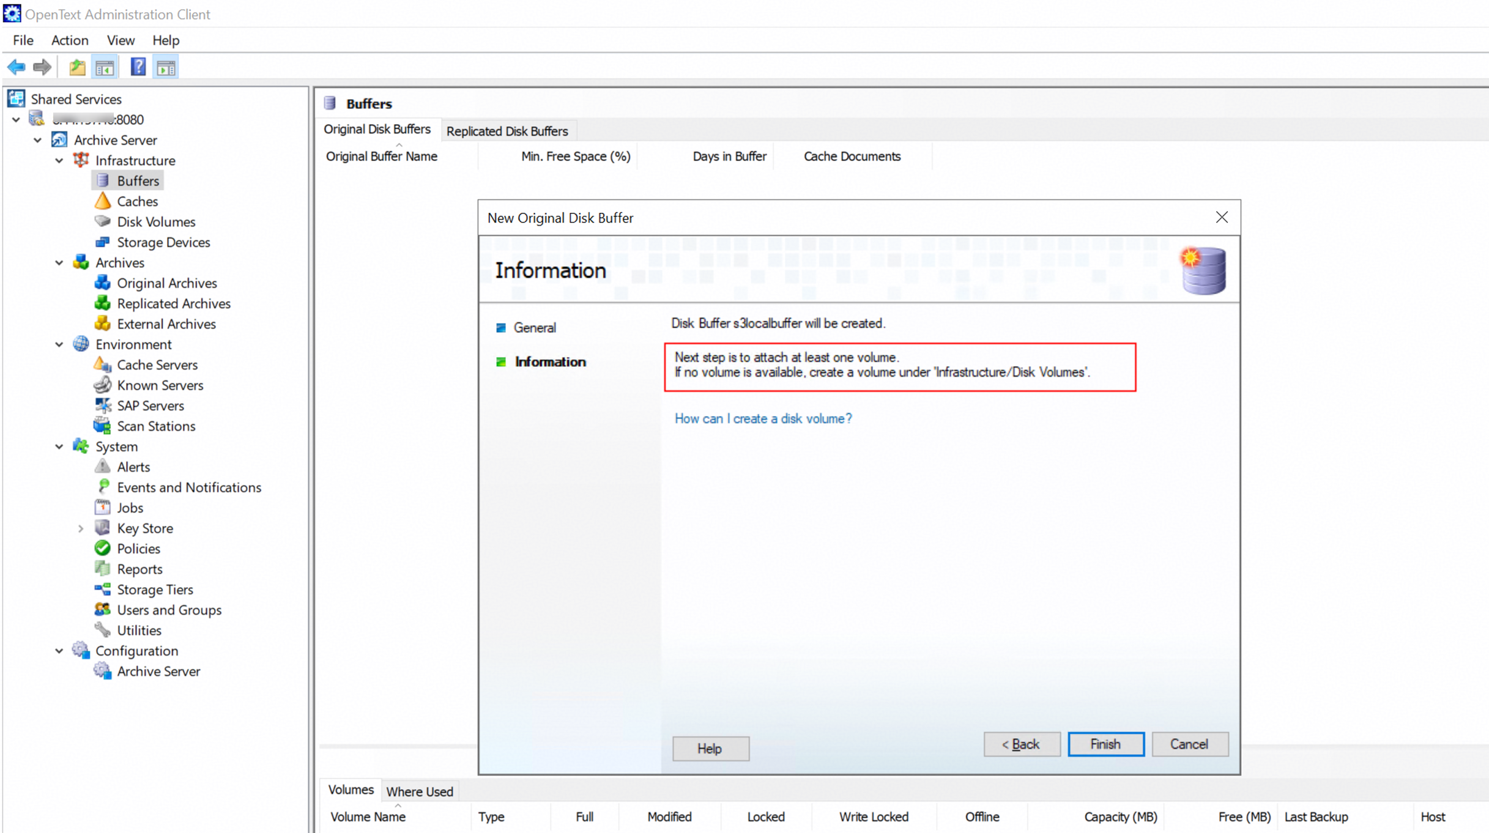This screenshot has width=1489, height=833.
Task: Switch to Replicated Disk Buffers tab
Action: (x=507, y=131)
